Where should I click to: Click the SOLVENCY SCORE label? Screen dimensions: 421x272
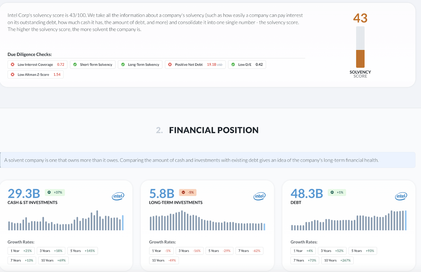(360, 74)
